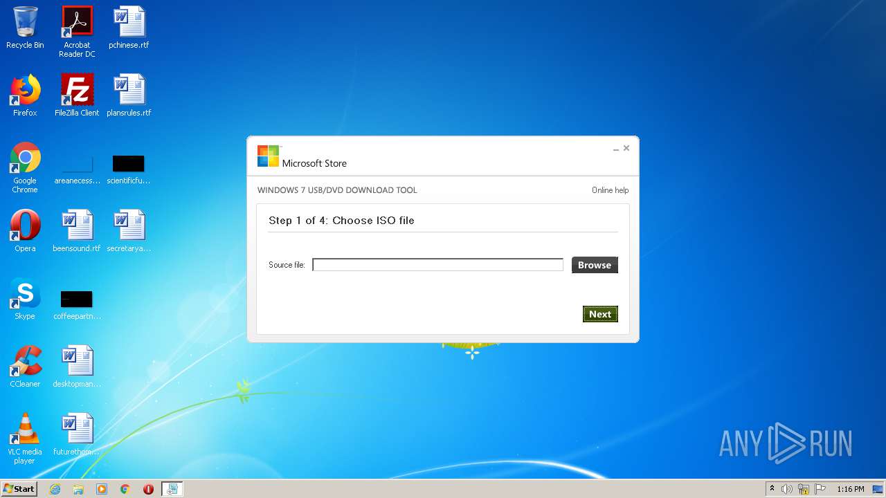The height and width of the screenshot is (498, 886).
Task: Select the areanecess desktop file
Action: (77, 170)
